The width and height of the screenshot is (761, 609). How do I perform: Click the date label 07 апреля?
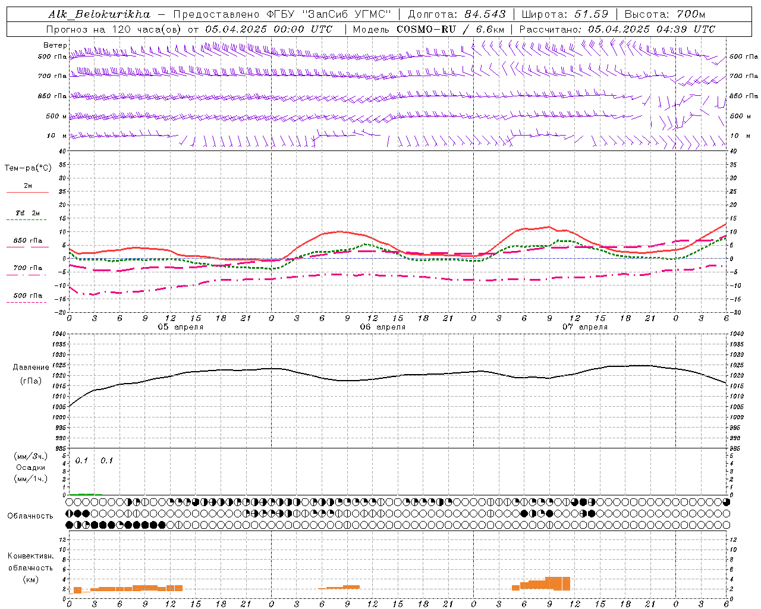[584, 327]
